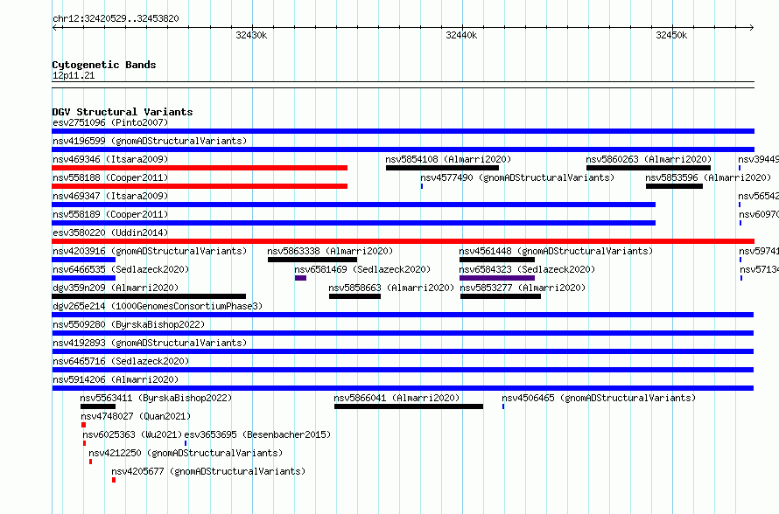Click the ruler's left arrow end
The height and width of the screenshot is (514, 779).
pos(54,28)
